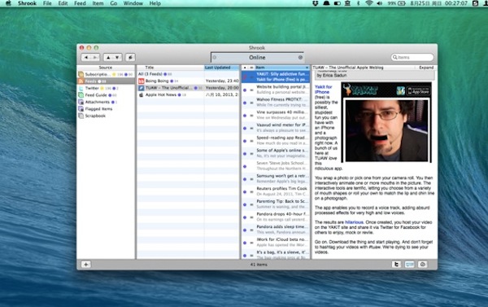Toggle unread dot on Parenting Tip item

(245, 204)
